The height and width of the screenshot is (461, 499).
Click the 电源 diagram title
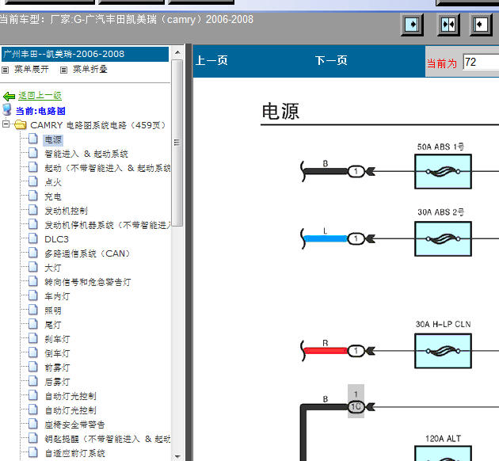click(x=280, y=112)
